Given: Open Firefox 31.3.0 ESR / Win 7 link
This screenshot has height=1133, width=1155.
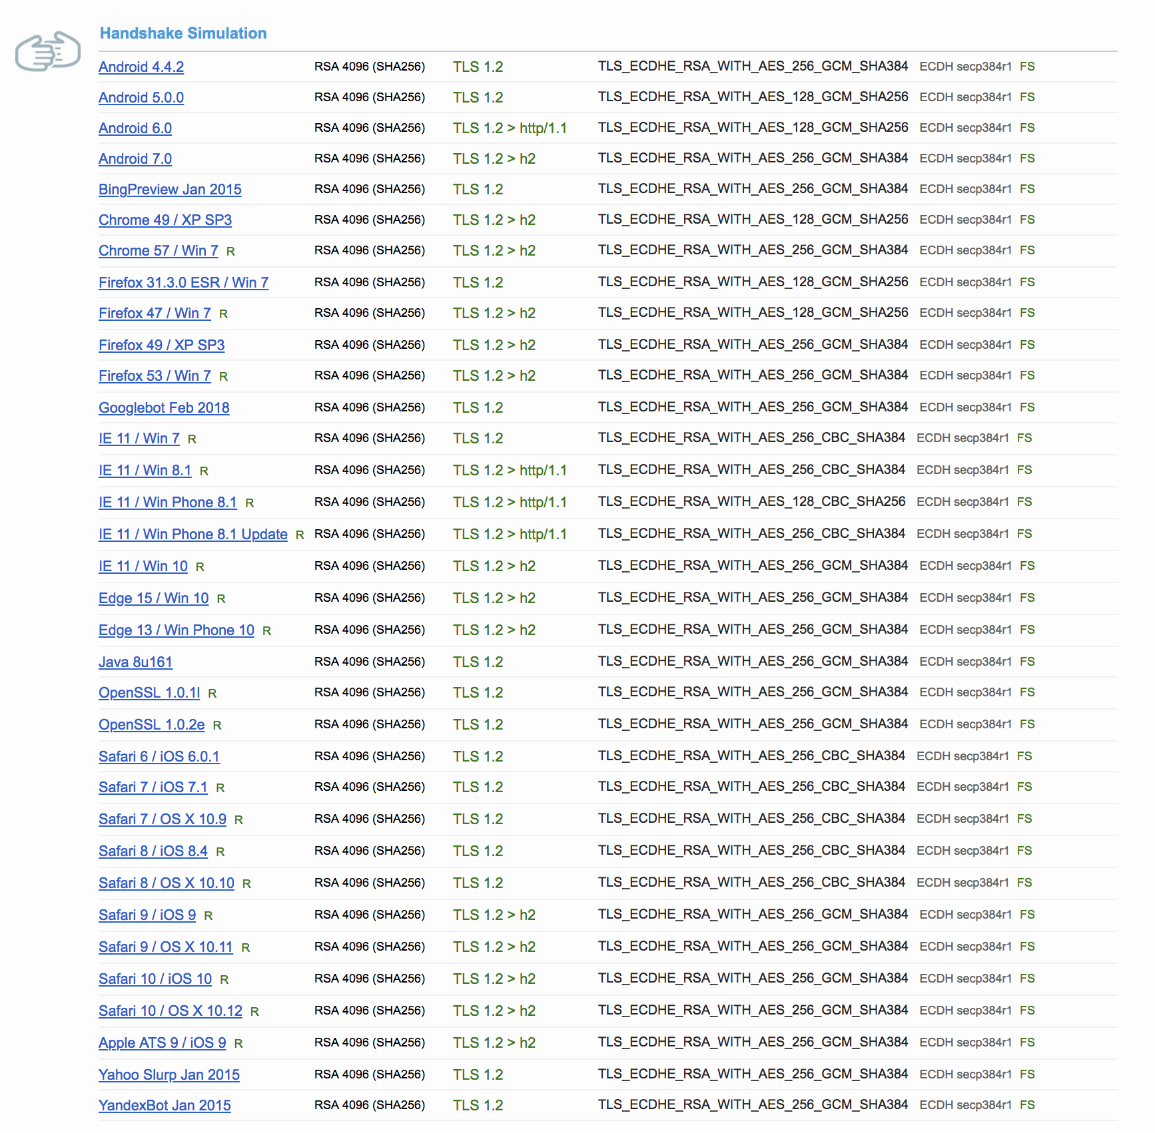Looking at the screenshot, I should point(184,282).
